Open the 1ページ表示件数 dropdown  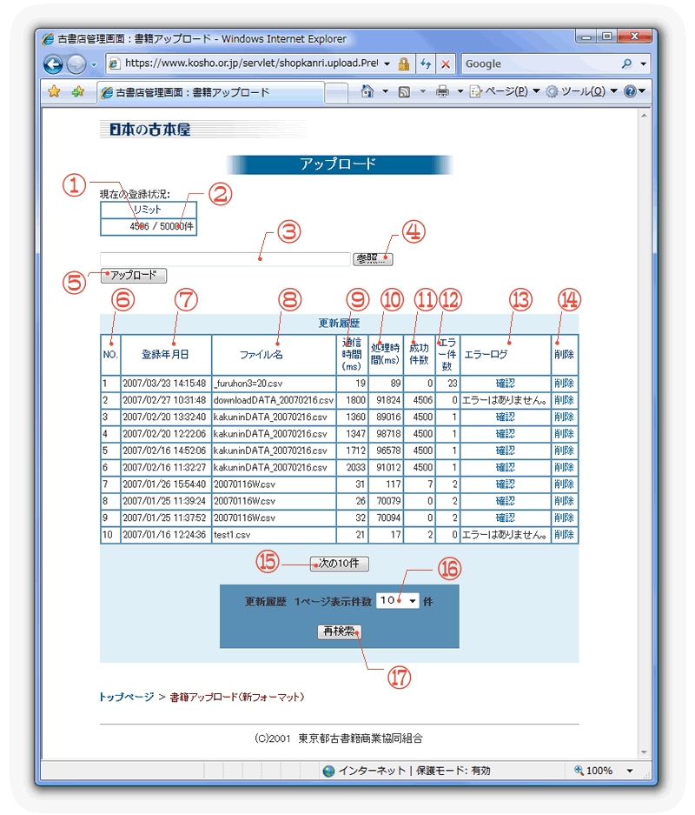[x=398, y=601]
